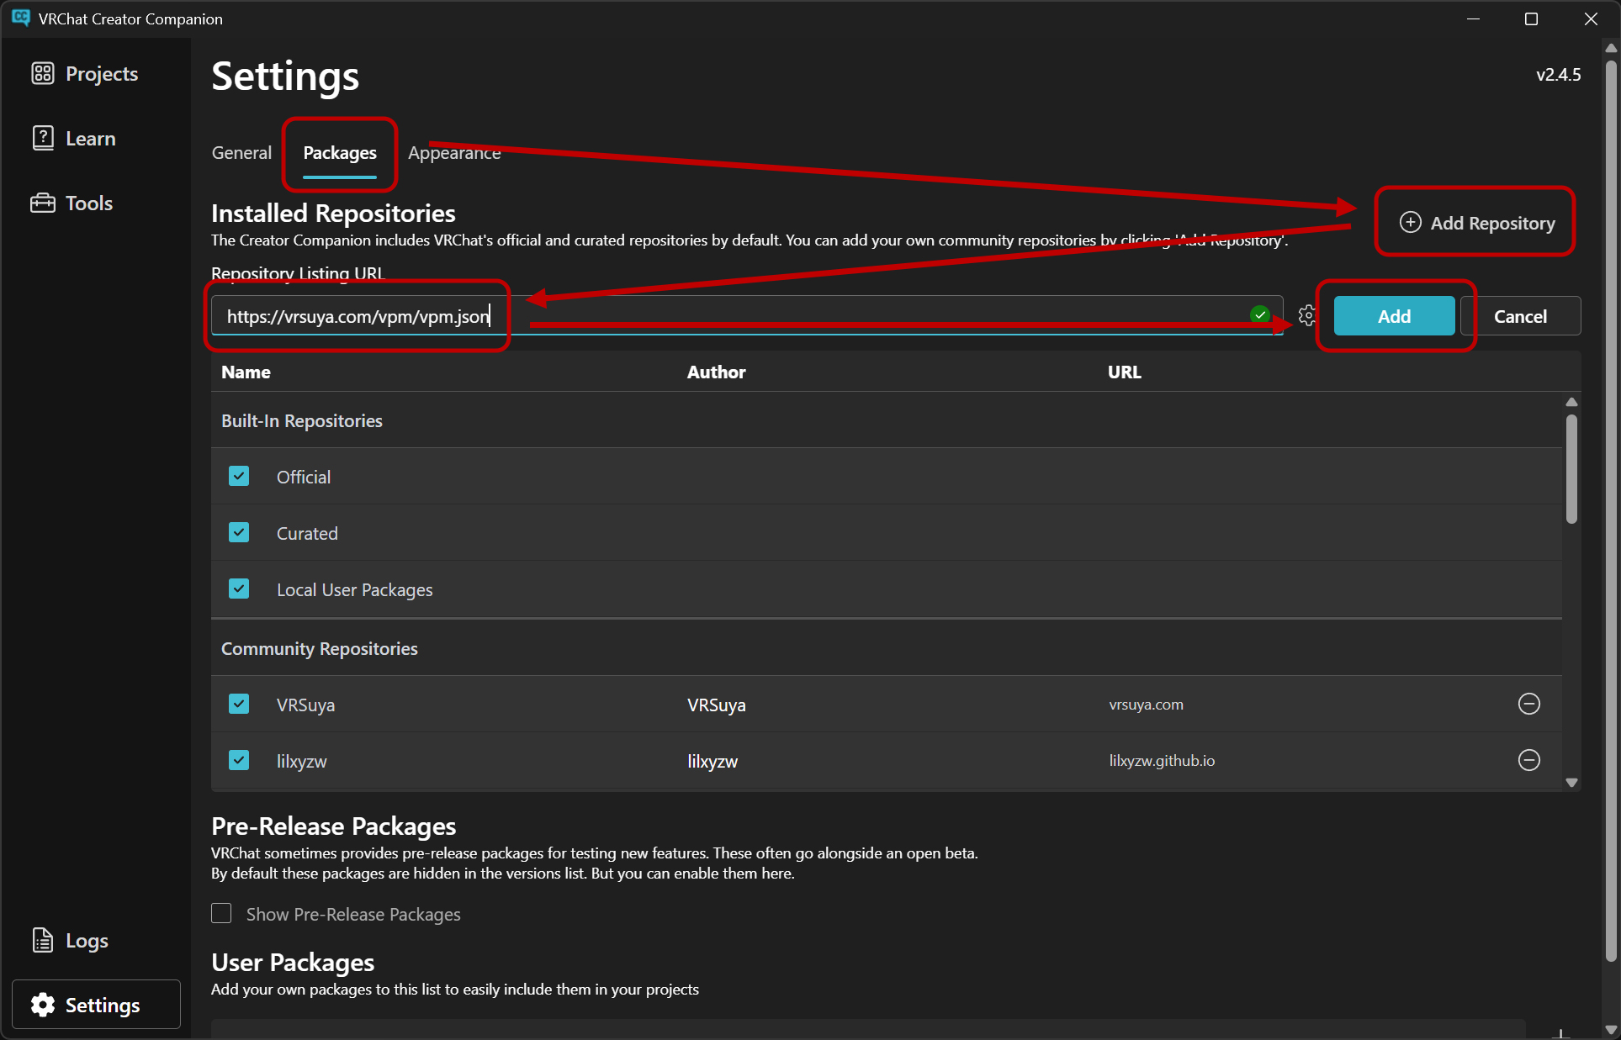Remove the lilxyzw repository
Image resolution: width=1621 pixels, height=1040 pixels.
pos(1528,760)
